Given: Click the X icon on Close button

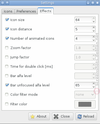Looking at the screenshot, I should [x=56, y=116].
